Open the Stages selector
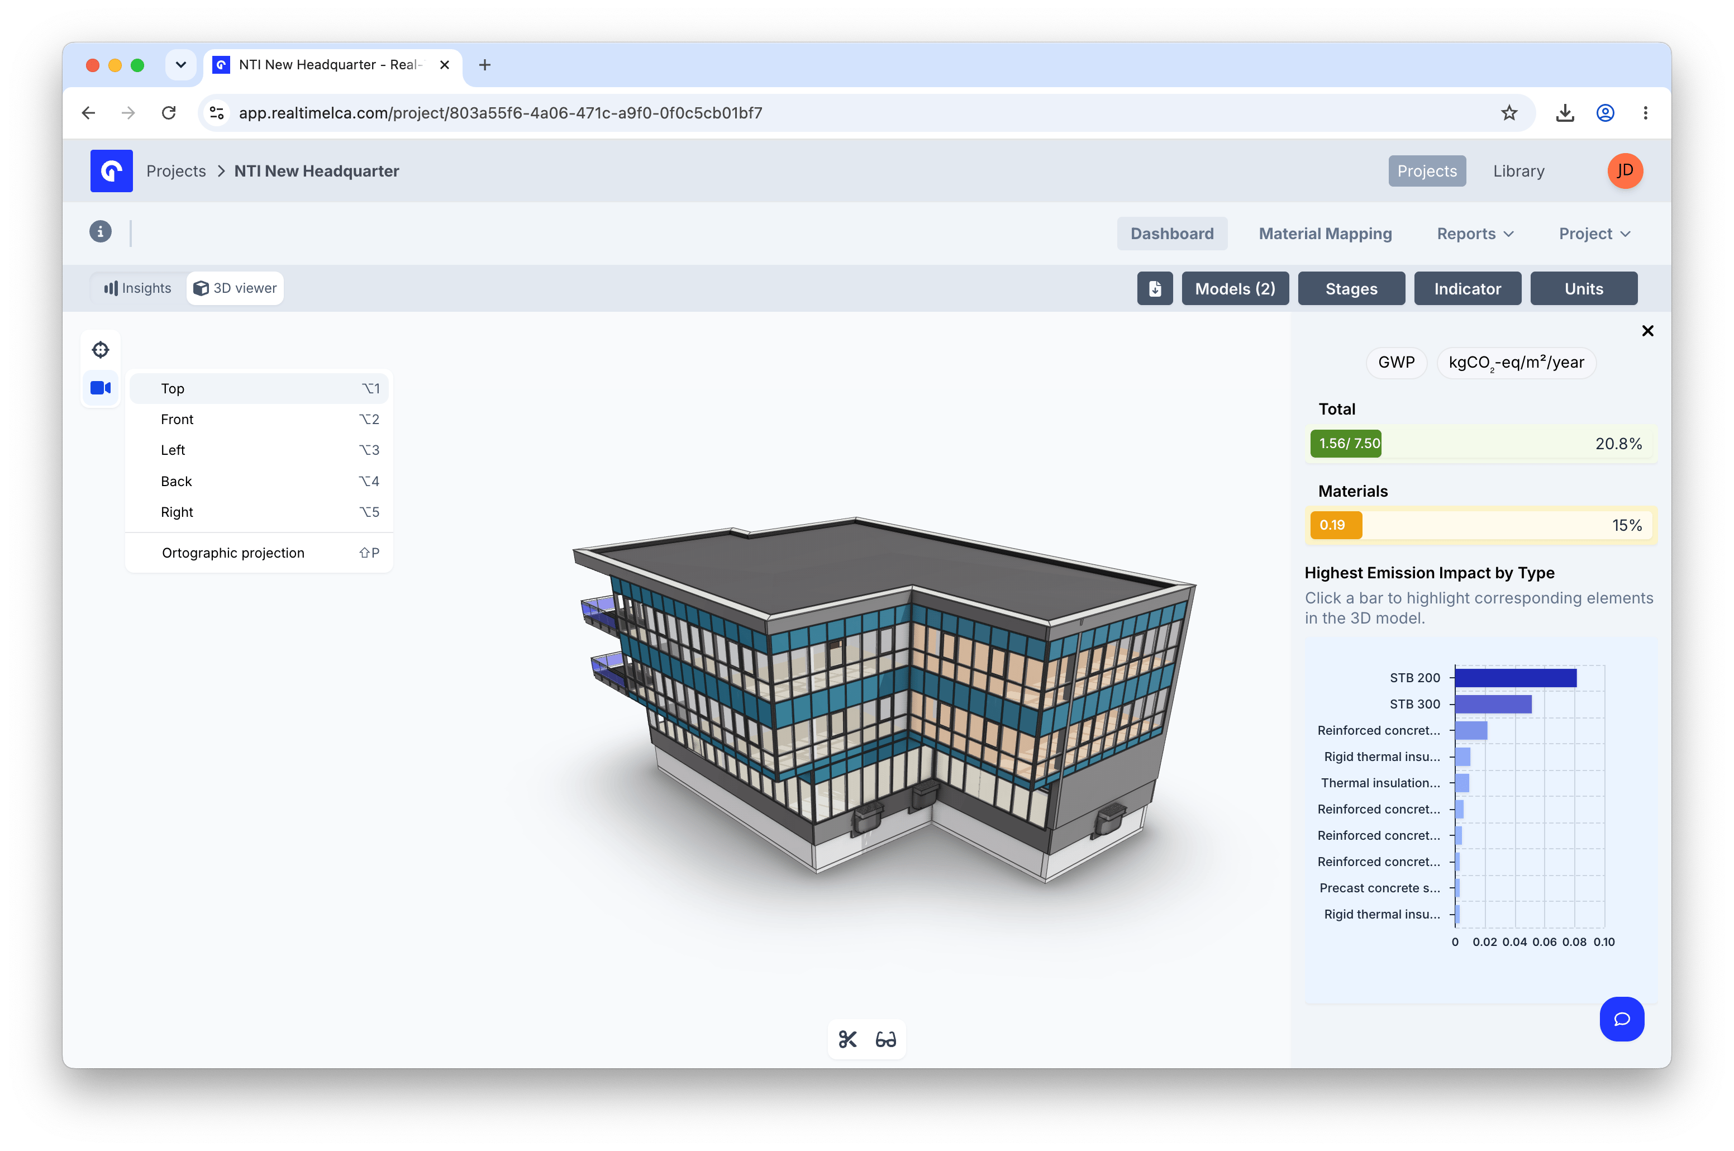This screenshot has width=1734, height=1151. pyautogui.click(x=1351, y=288)
